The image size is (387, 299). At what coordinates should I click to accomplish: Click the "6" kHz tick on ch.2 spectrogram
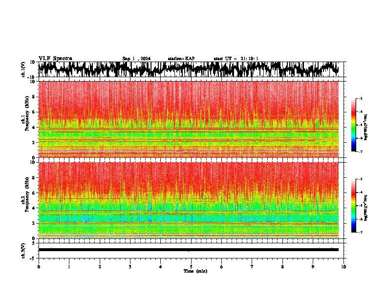pyautogui.click(x=34, y=193)
